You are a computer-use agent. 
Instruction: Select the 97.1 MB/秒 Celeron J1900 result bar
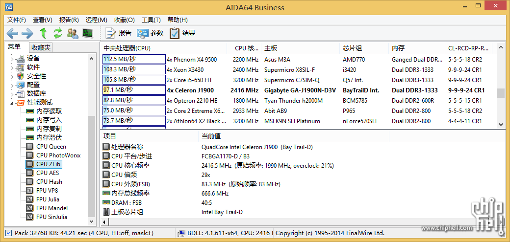click(x=134, y=90)
